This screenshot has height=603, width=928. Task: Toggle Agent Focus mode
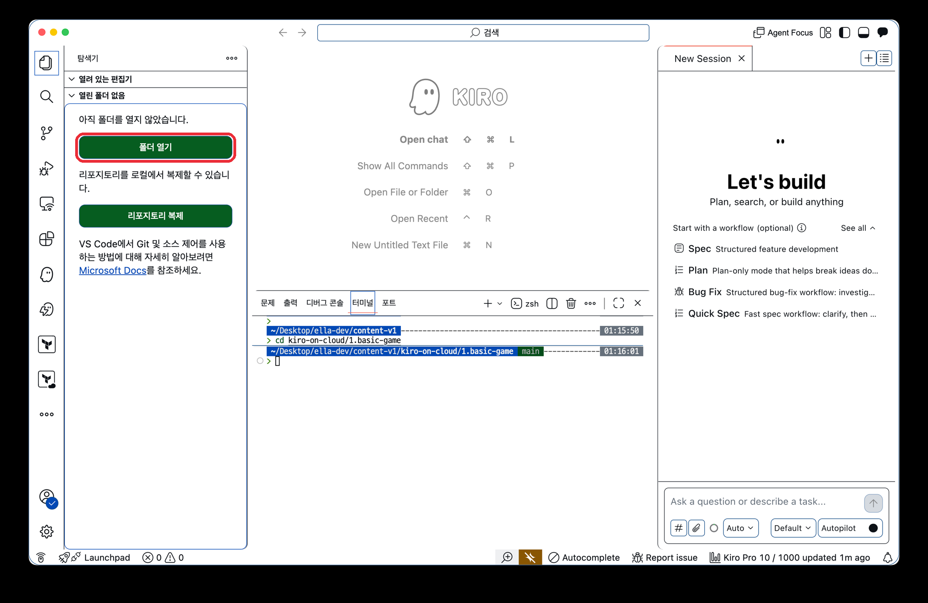(783, 32)
